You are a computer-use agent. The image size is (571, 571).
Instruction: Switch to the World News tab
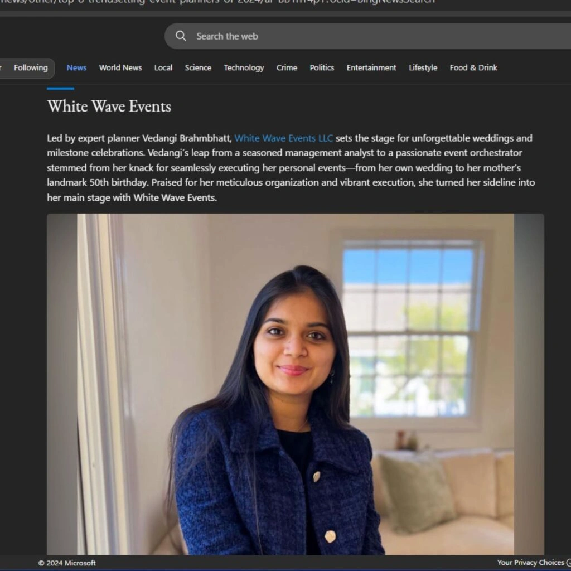pos(120,67)
